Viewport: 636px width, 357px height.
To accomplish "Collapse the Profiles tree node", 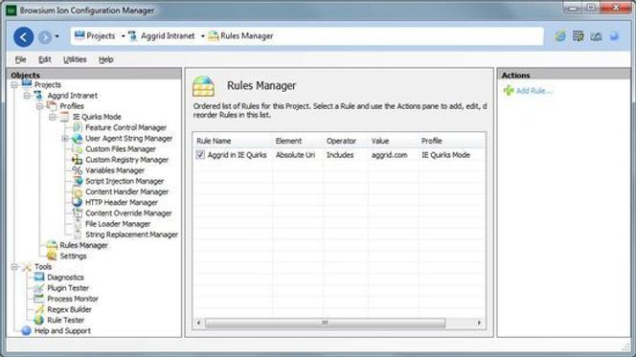I will tap(40, 106).
